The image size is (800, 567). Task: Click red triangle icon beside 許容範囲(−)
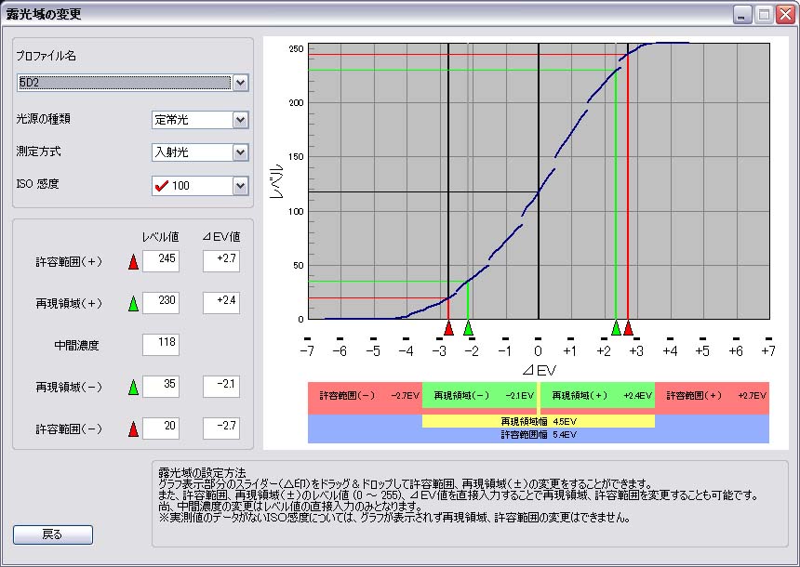tap(133, 429)
